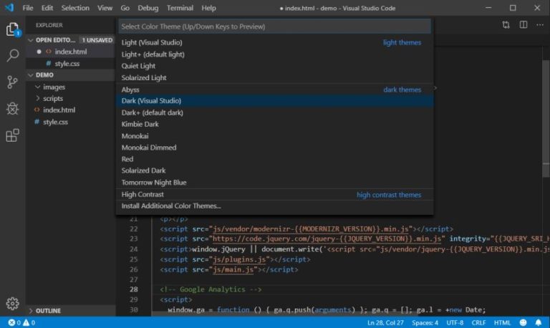Viewport: 550px width, 328px height.
Task: Click the CSS hash icon of style.css in DEMO
Action: (x=37, y=122)
